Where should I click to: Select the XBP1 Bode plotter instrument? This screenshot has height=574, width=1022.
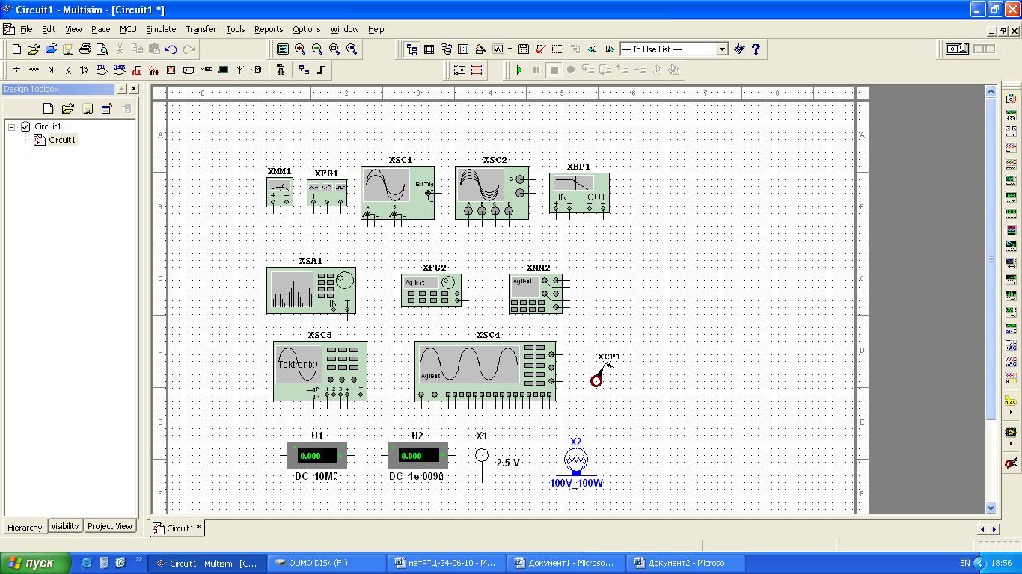click(579, 193)
